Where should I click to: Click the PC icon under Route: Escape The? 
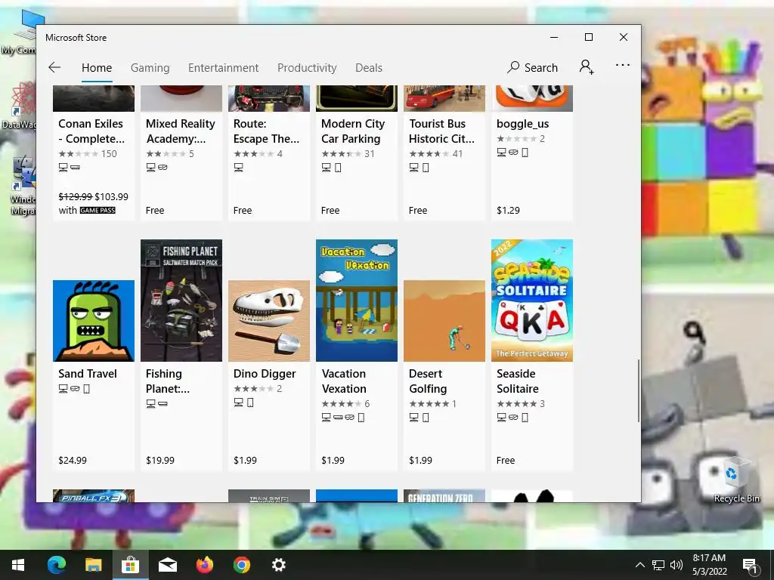238,167
